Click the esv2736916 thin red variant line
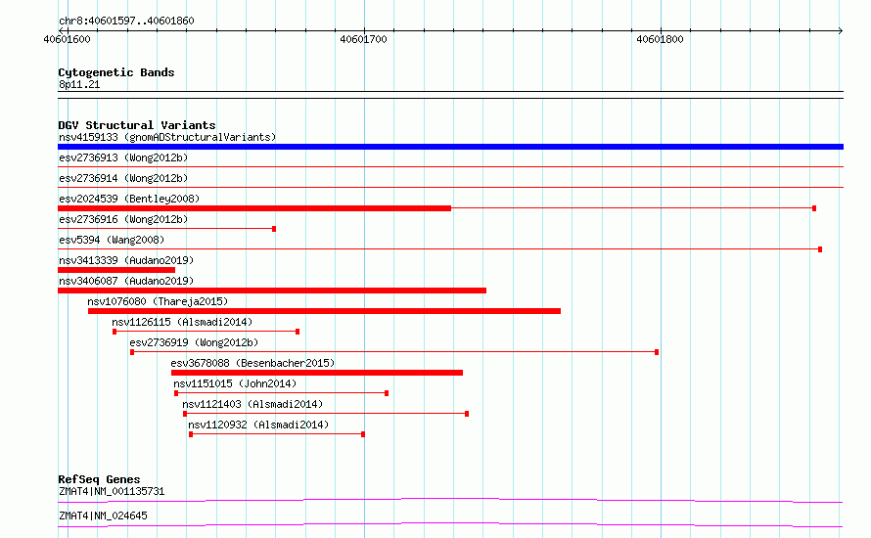The height and width of the screenshot is (538, 871). (166, 229)
